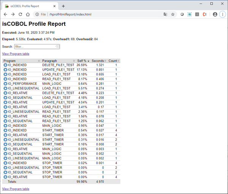Image resolution: width=228 pixels, height=194 pixels.
Task: Close the isCOBOL Profile Report tab
Action: [x=54, y=6]
